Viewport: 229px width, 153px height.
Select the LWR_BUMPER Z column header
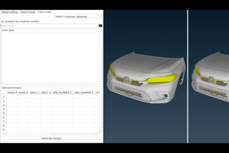point(84,93)
